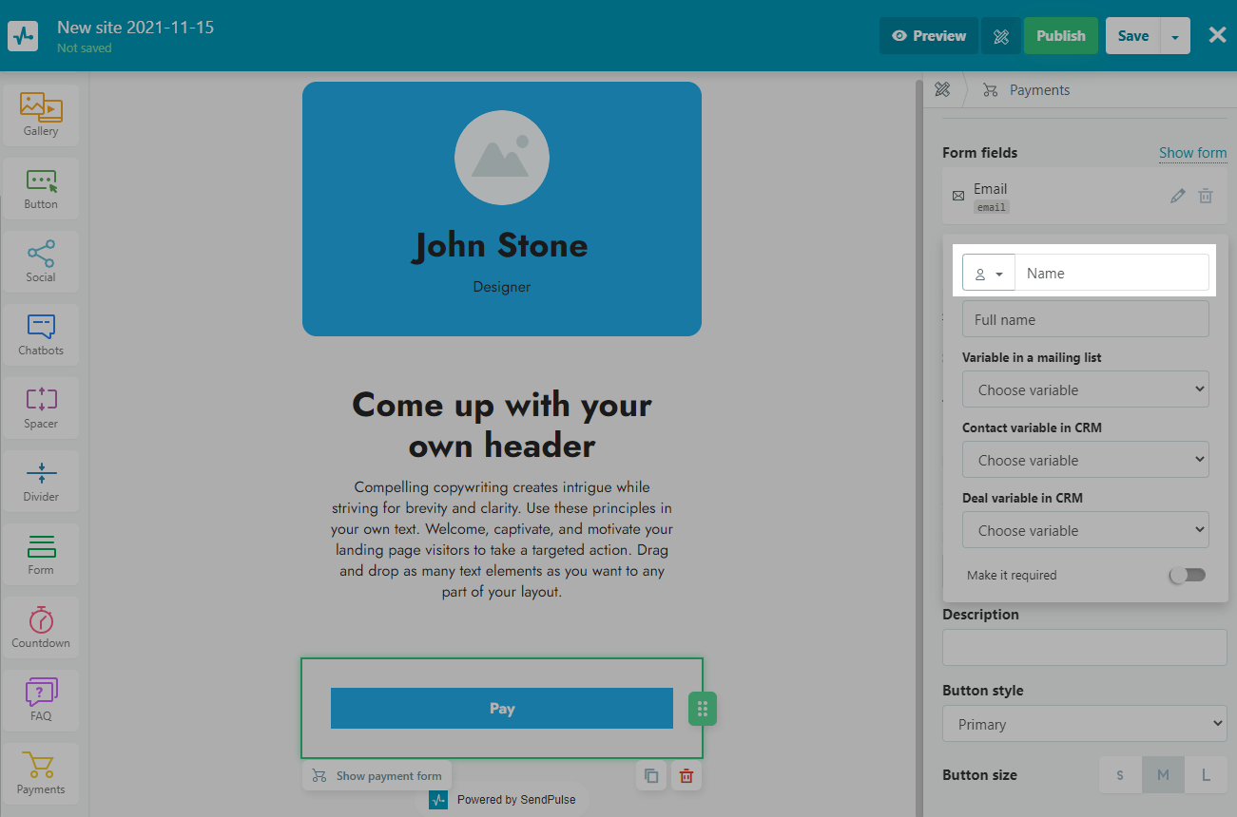Open Variable in a mailing list dropdown
The image size is (1237, 817).
(x=1085, y=389)
